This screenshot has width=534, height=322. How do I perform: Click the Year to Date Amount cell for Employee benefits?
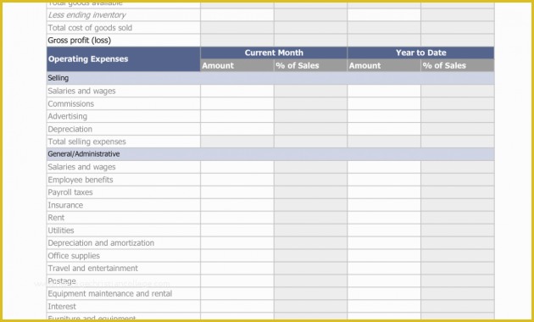(384, 180)
